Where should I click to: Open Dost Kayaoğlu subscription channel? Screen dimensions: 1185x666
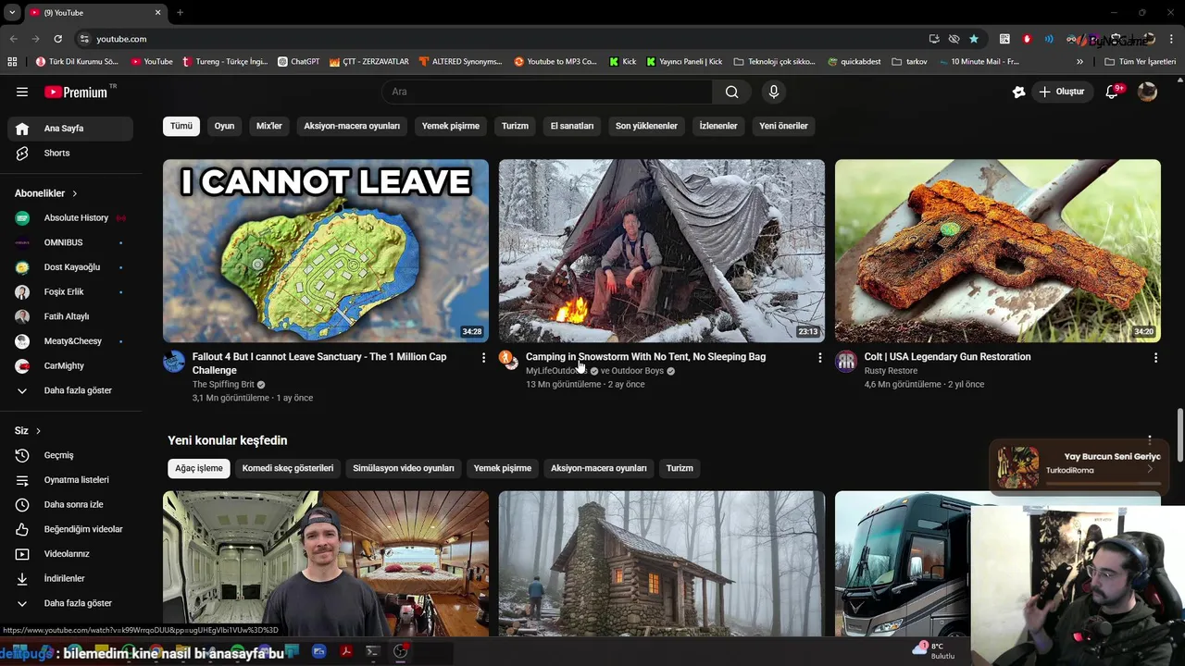(x=70, y=267)
